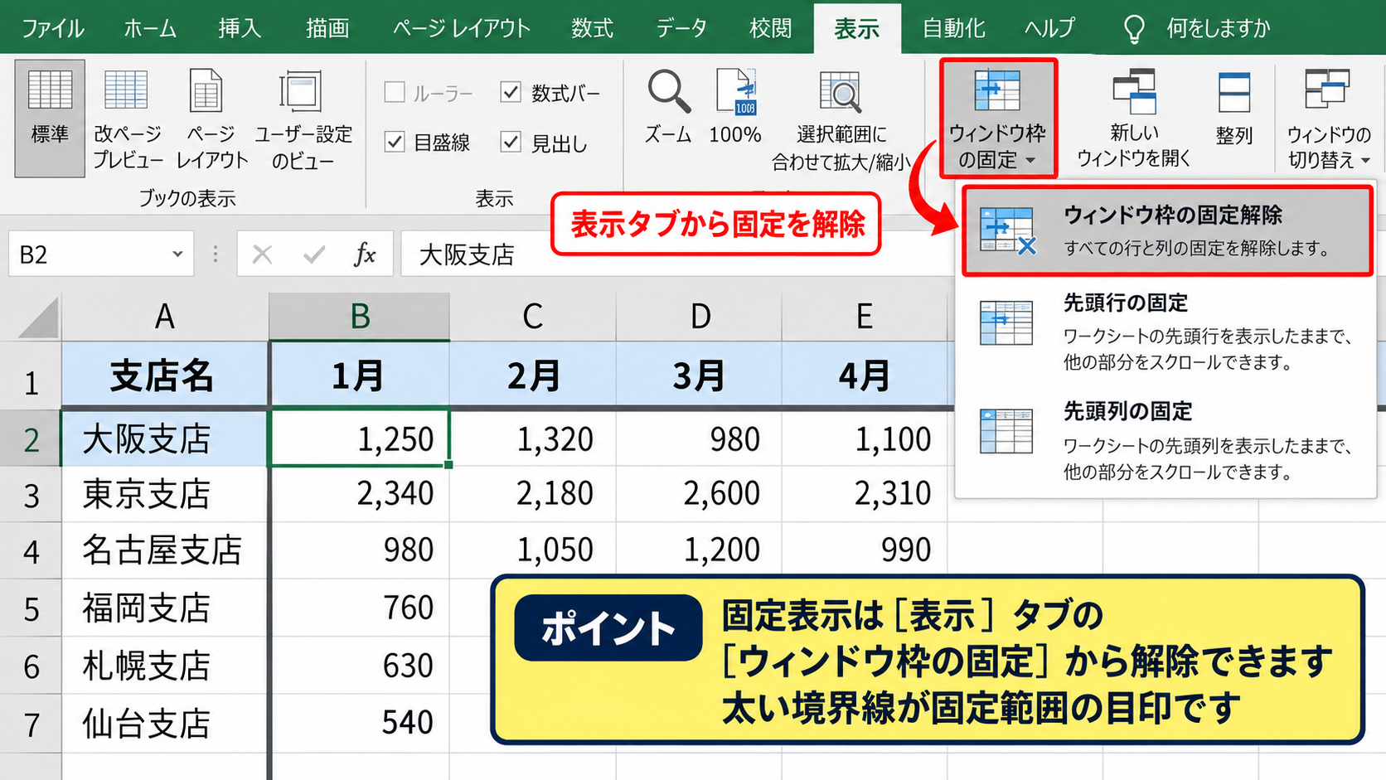This screenshot has height=780, width=1386.
Task: Select cell showing 1,050
Action: (533, 550)
